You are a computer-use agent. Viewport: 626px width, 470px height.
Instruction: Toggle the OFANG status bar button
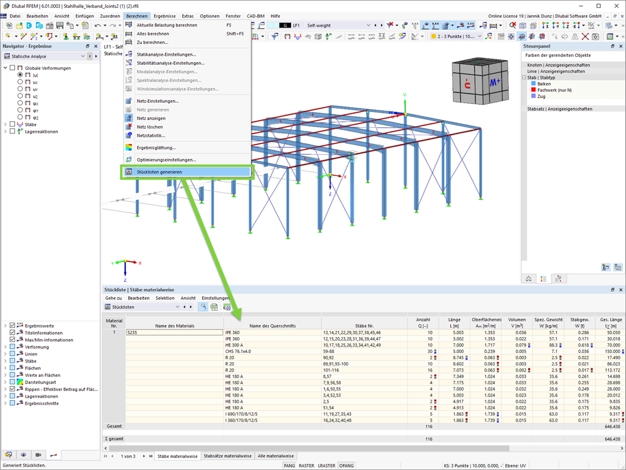pyautogui.click(x=346, y=466)
